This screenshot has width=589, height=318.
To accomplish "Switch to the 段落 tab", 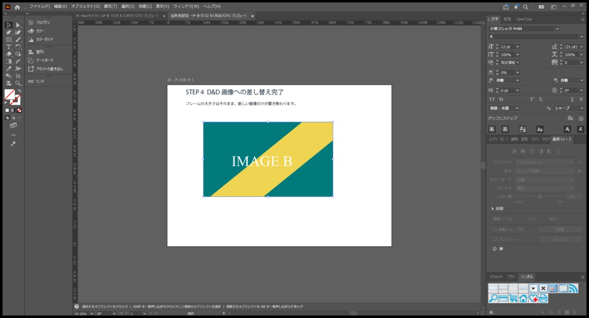I will pos(507,19).
